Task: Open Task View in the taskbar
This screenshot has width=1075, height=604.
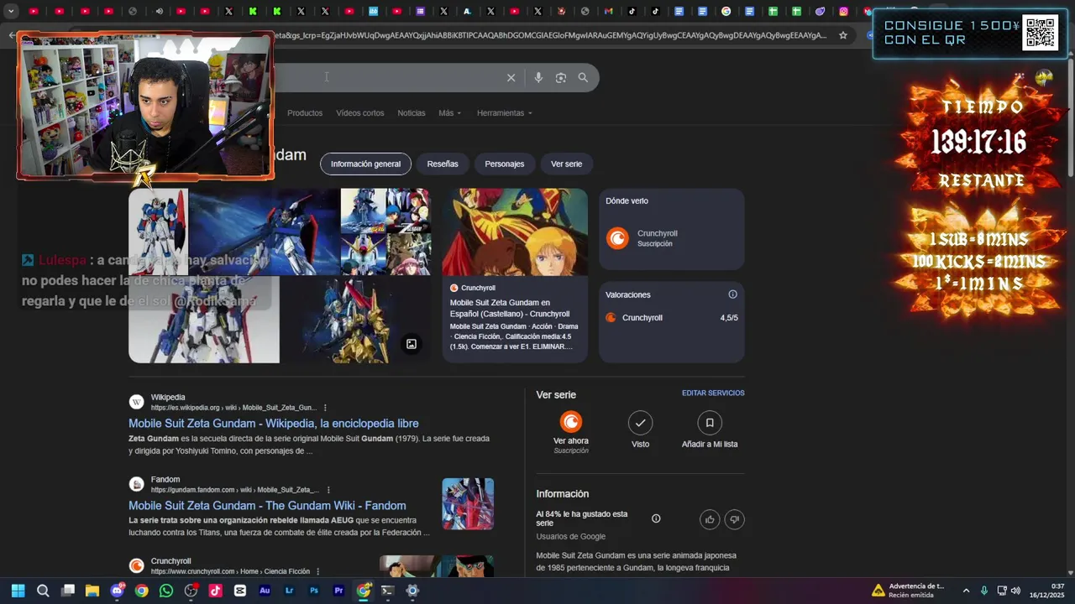Action: 68,591
